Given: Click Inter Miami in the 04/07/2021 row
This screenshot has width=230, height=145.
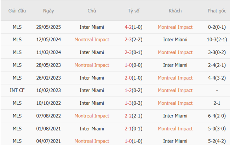Looking at the screenshot, I should point(175,141).
